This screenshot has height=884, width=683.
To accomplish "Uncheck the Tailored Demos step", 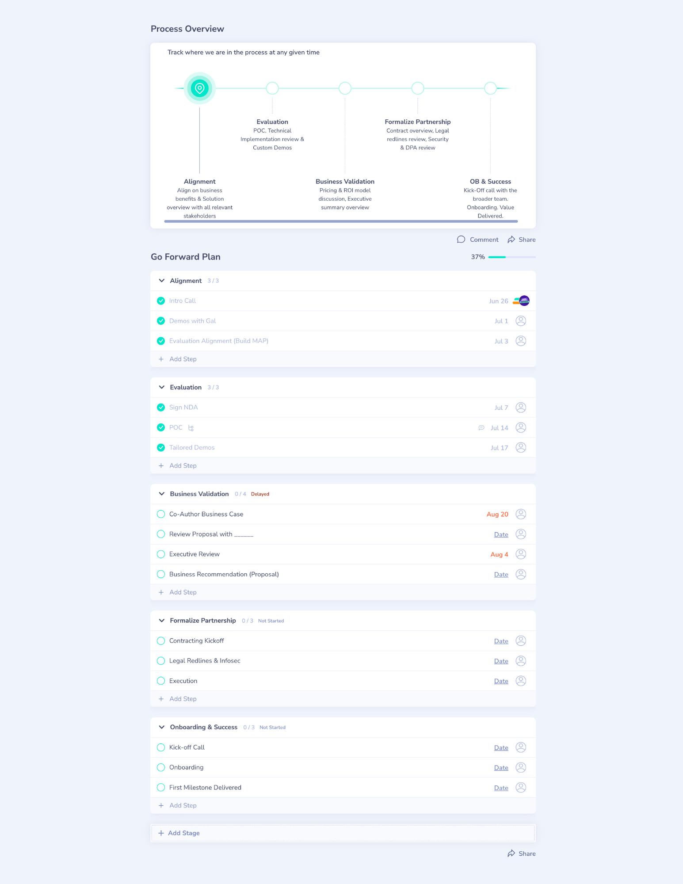I will tap(161, 447).
